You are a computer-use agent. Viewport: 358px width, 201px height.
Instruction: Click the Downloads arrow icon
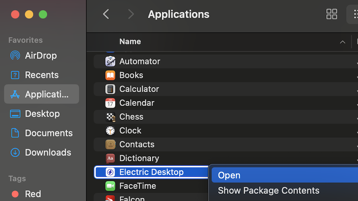coord(15,152)
